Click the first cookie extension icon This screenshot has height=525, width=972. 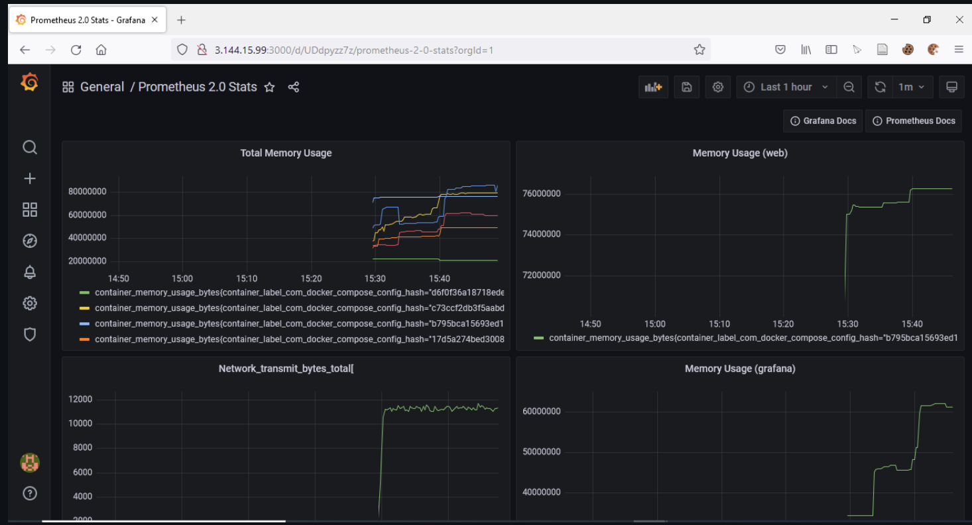[908, 50]
